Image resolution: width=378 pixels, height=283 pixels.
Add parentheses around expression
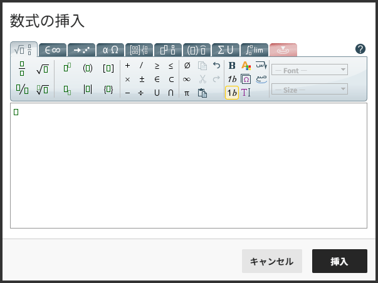(x=88, y=68)
